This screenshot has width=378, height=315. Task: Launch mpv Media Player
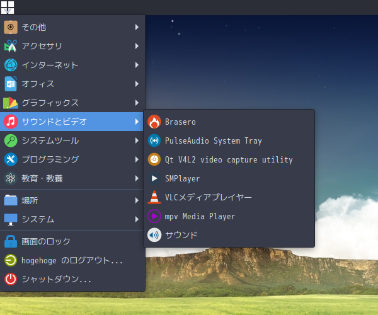pos(229,216)
